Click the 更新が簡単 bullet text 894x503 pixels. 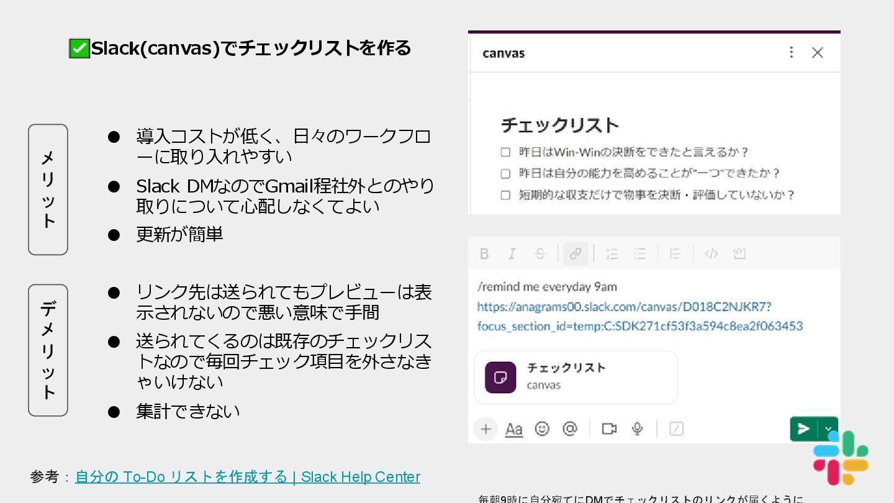click(179, 234)
